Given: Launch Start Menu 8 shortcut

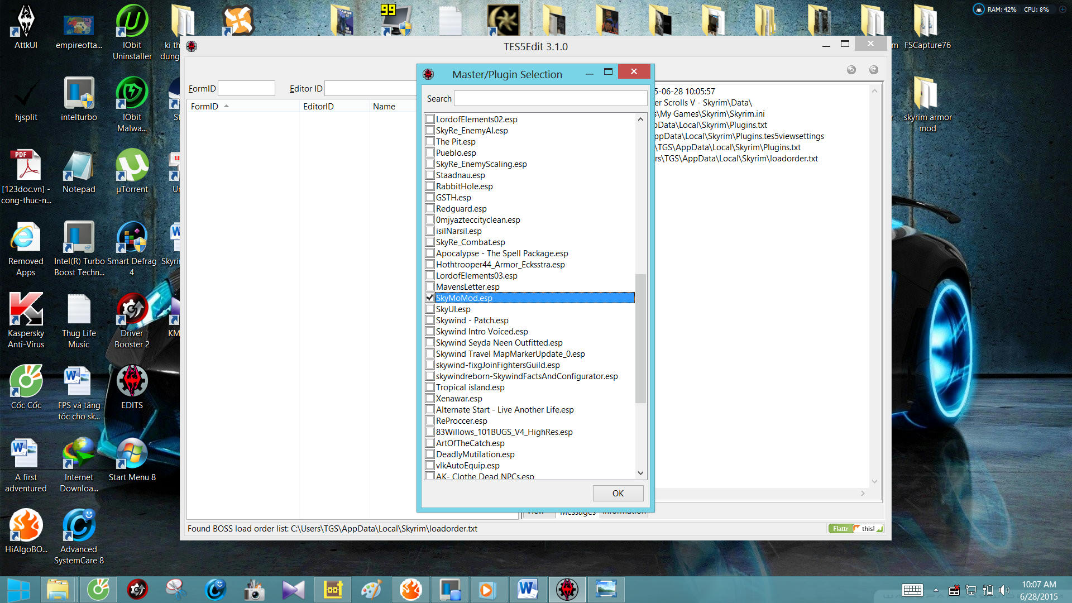Looking at the screenshot, I should [132, 459].
